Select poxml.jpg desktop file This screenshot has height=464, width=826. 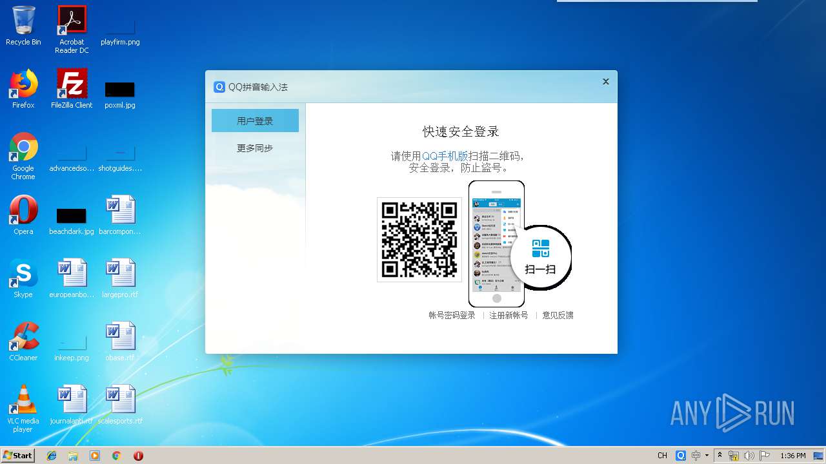(120, 94)
